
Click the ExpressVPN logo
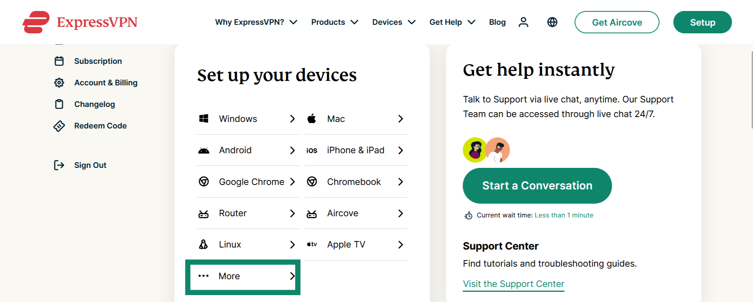point(80,22)
